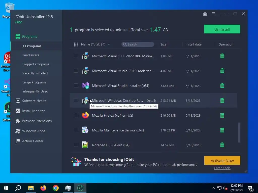Check the Visual Studio 2010 Tools checkbox
Viewport: 258px width, 193px height.
pyautogui.click(x=76, y=71)
